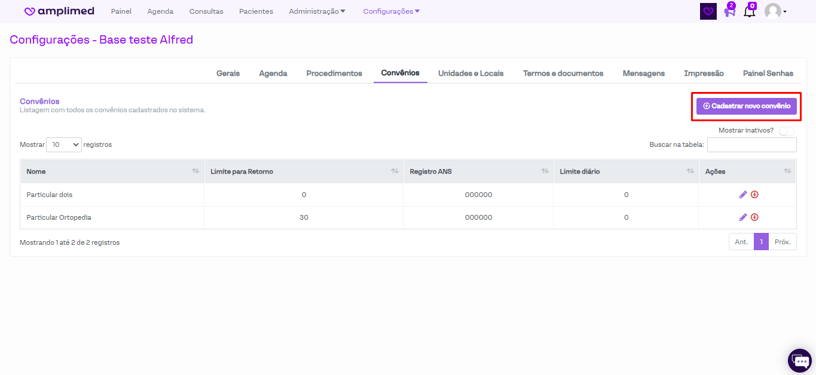Edit Particular Ortopedia with pencil icon
The height and width of the screenshot is (375, 816).
pos(743,217)
